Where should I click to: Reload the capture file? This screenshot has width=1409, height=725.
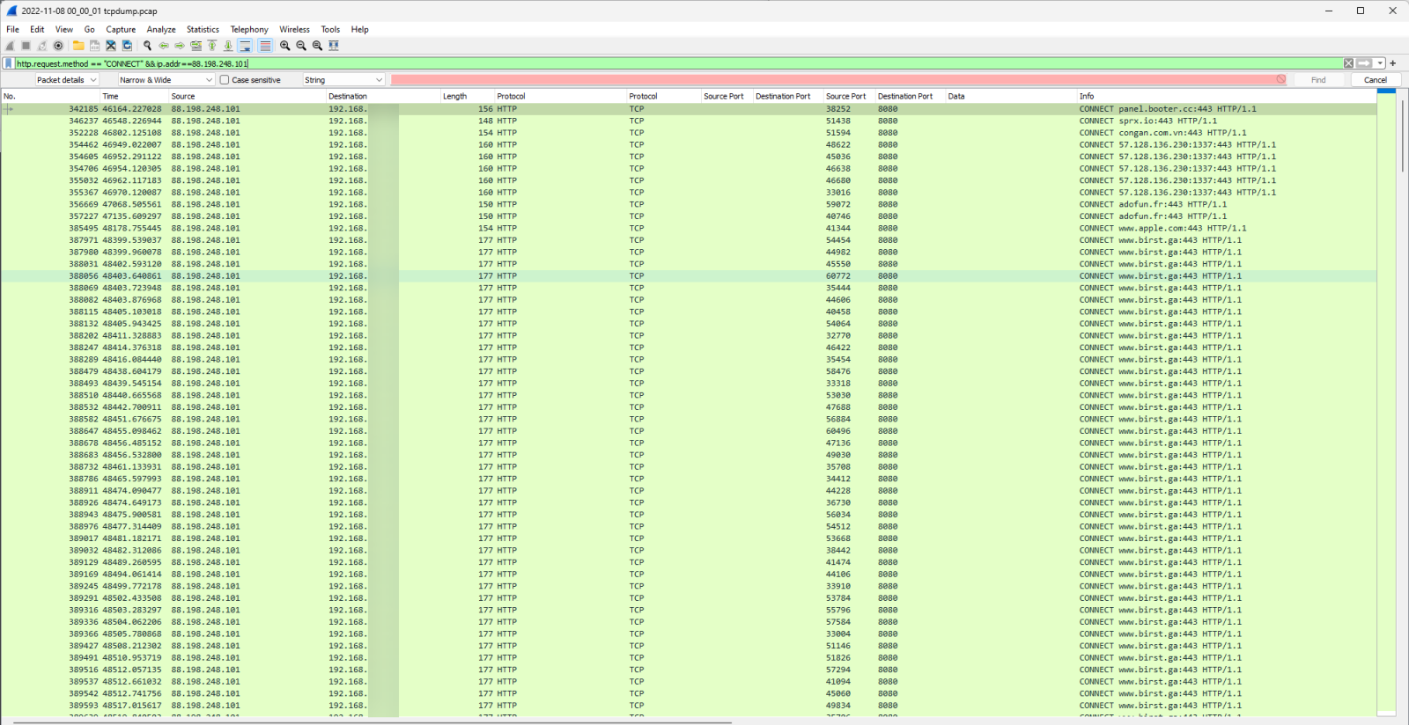(127, 46)
